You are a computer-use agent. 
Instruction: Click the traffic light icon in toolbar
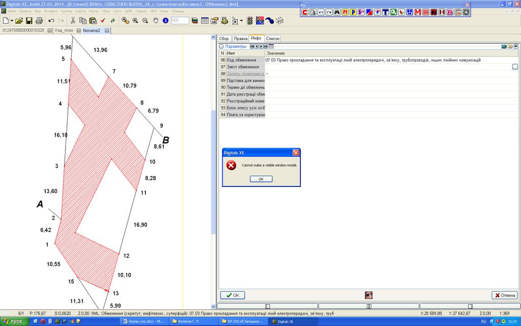(249, 20)
